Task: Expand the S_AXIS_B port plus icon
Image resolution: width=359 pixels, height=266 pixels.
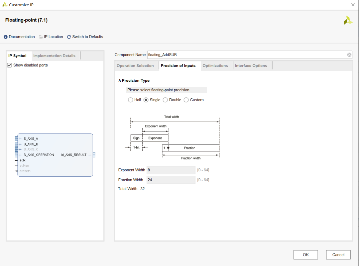Action: (x=20, y=144)
